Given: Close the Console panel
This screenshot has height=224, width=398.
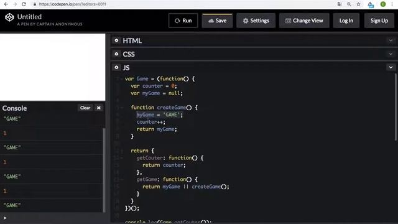Looking at the screenshot, I should point(99,108).
